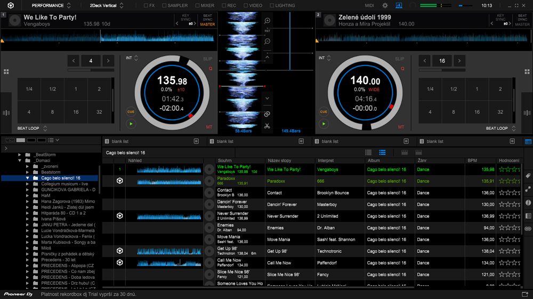This screenshot has width=533, height=299.
Task: Click the scissors icon below the waveform
Action: coord(268,126)
